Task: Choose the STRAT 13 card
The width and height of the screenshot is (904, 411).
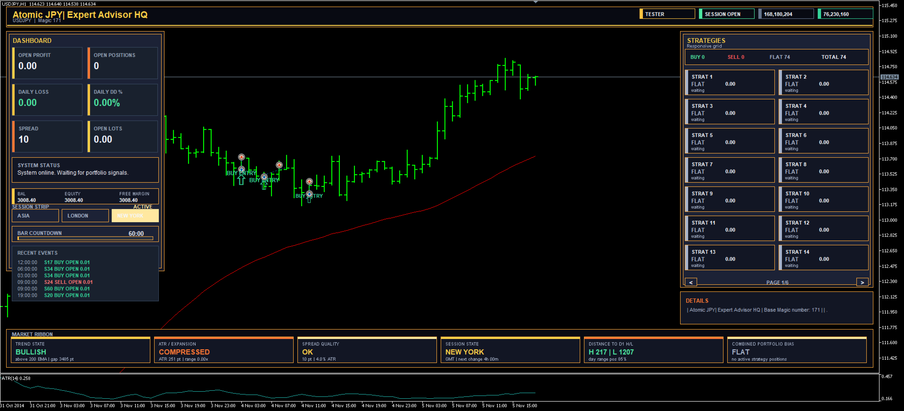Action: 730,258
